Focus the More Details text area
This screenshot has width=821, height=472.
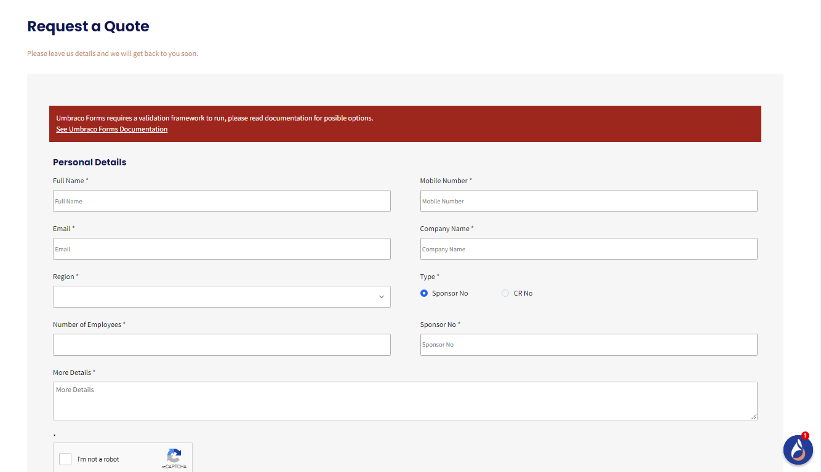coord(405,401)
